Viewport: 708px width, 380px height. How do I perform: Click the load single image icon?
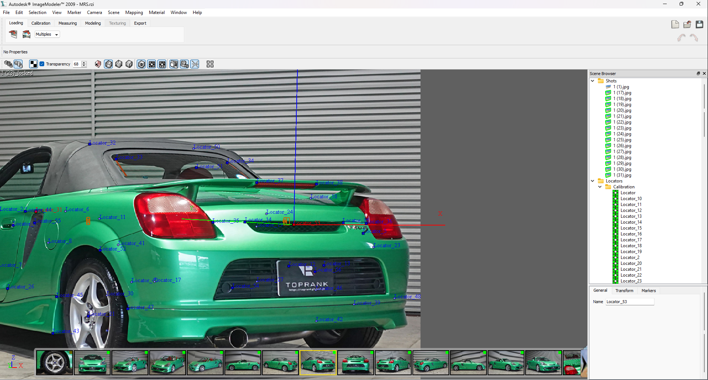[x=13, y=34]
